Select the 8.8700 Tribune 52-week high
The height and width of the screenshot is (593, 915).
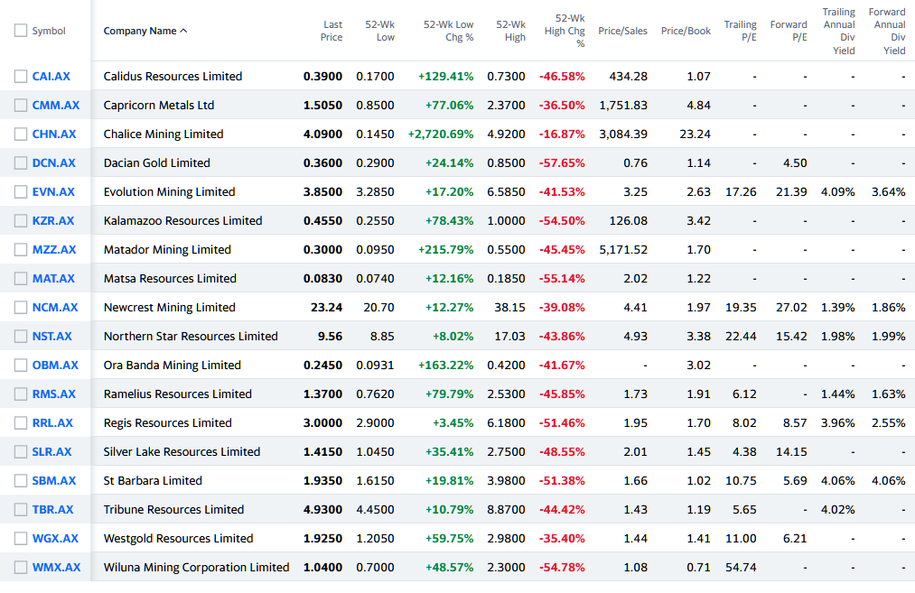[x=506, y=509]
